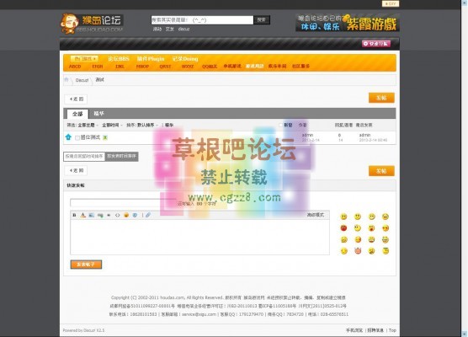The width and height of the screenshot is (468, 337).
Task: Select MNOP in the orange sub-navigation
Action: (x=142, y=67)
